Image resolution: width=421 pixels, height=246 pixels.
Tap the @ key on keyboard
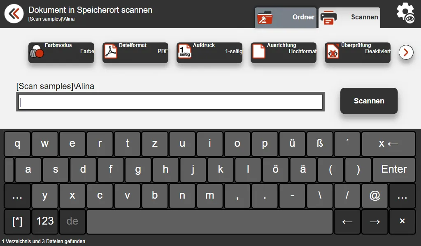click(374, 196)
